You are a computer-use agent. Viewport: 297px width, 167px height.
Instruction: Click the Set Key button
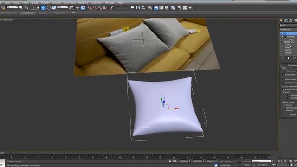[247, 165]
